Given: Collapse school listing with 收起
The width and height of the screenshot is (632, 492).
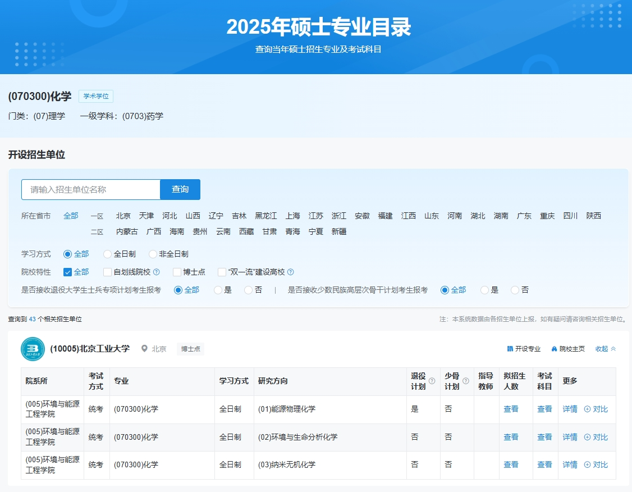Looking at the screenshot, I should tap(606, 349).
